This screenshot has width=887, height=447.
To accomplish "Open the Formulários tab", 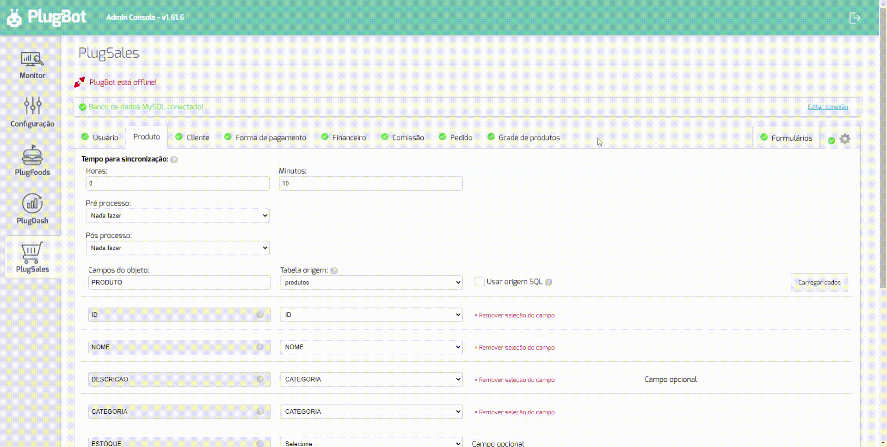I will tap(786, 138).
